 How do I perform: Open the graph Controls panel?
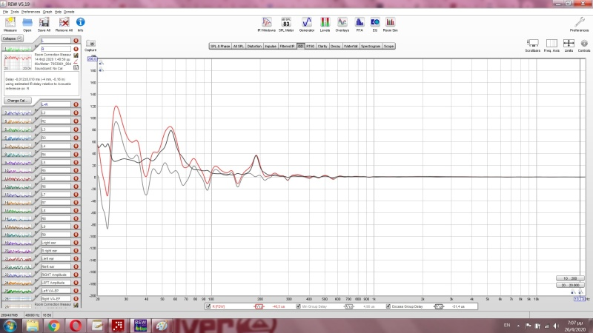[x=584, y=46]
